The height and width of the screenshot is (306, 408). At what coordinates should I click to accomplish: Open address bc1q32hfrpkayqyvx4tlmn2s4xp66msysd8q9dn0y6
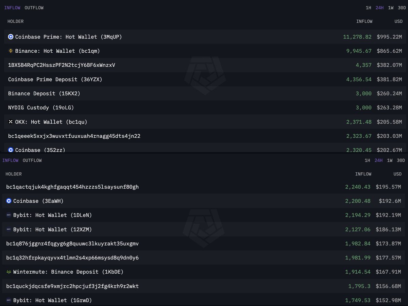click(72, 258)
